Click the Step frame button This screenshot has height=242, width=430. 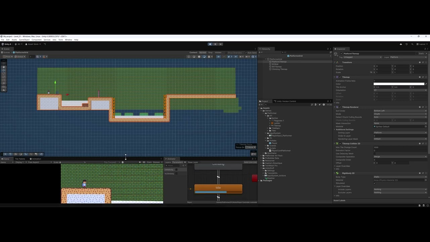(220, 44)
